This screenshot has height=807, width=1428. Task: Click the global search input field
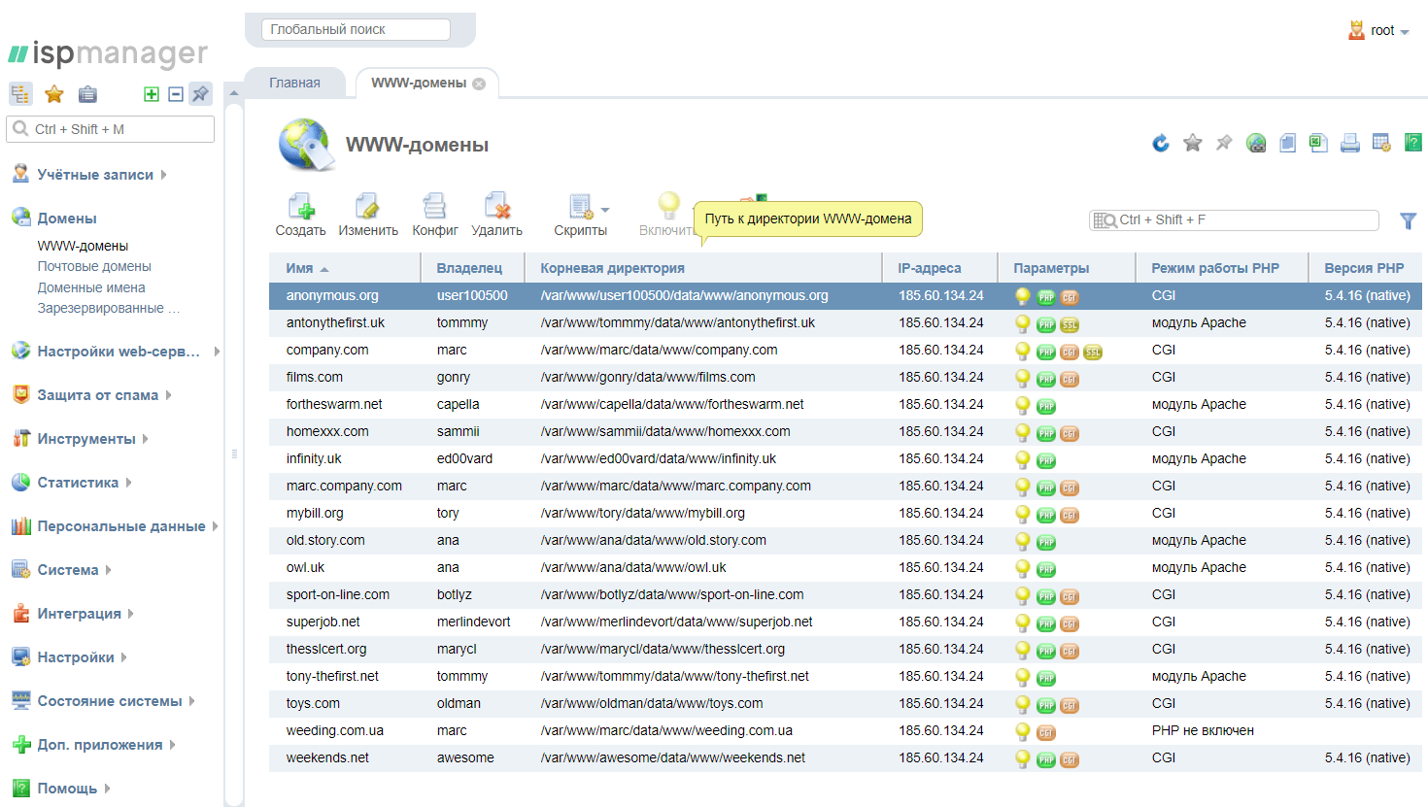click(356, 28)
